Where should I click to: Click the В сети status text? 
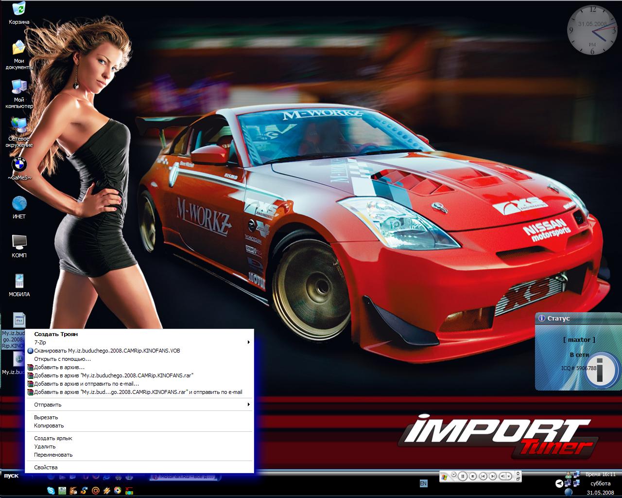click(x=579, y=355)
